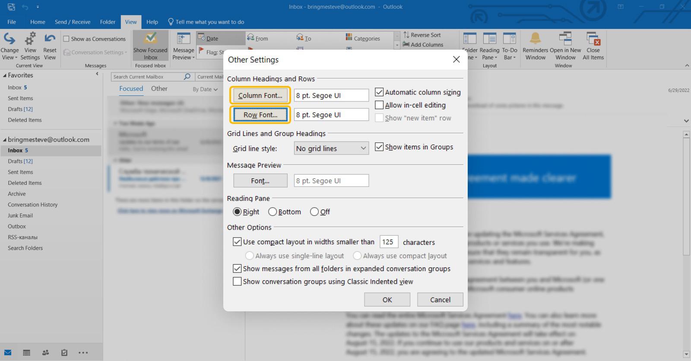The image size is (691, 361).
Task: Click Open in New Window
Action: [565, 46]
